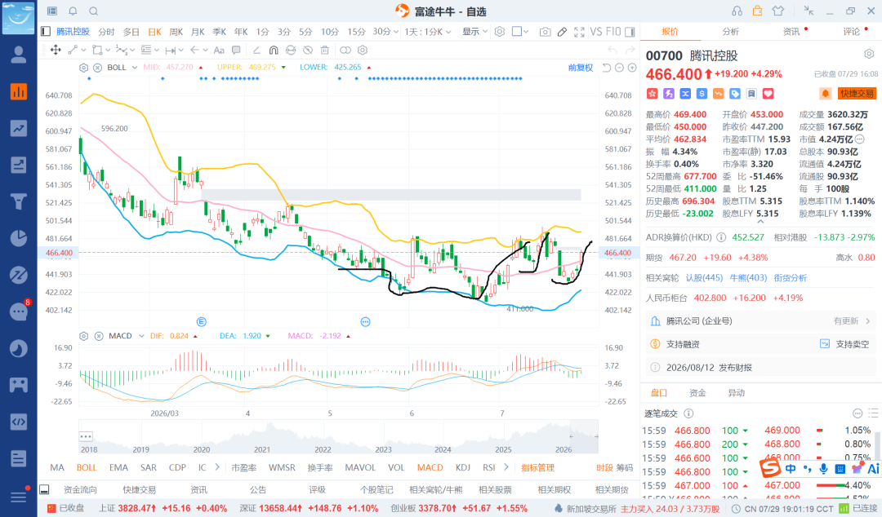Open 腾讯公司 (企业号) row
This screenshot has height=517, width=882.
click(x=760, y=320)
